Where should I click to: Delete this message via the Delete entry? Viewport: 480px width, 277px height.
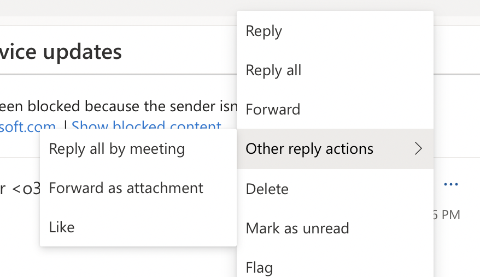(335, 189)
